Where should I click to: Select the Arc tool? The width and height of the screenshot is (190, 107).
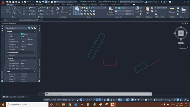pyautogui.click(x=20, y=10)
